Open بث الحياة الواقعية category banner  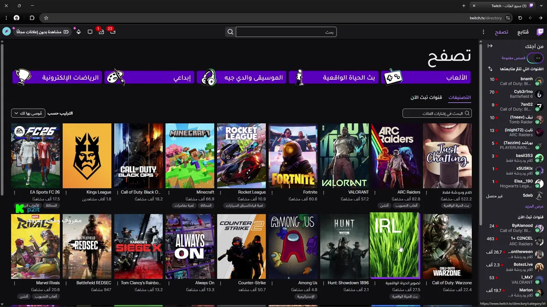pyautogui.click(x=333, y=78)
